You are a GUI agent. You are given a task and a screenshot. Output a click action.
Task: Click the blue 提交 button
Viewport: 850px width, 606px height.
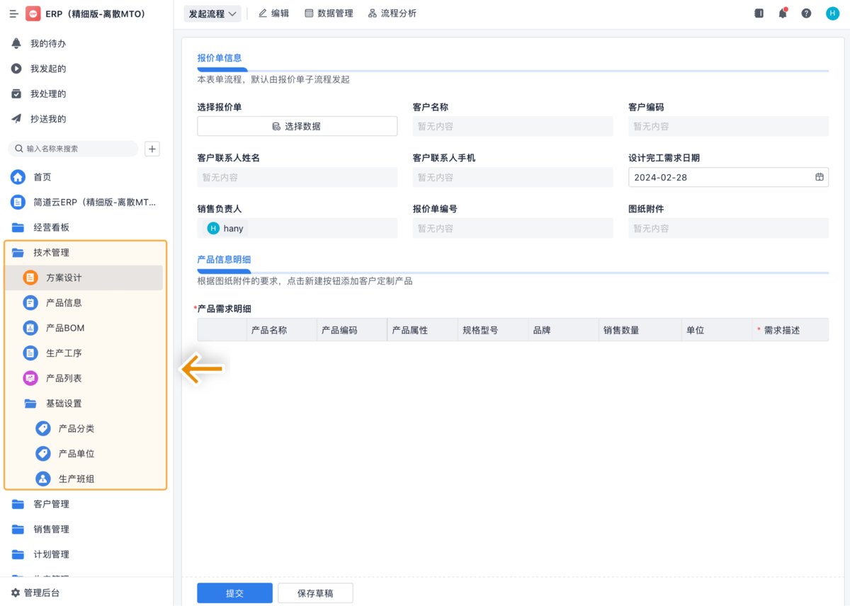[234, 593]
